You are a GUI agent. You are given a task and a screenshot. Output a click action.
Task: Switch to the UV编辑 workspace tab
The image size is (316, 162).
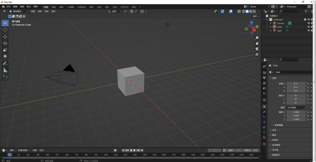(71, 7)
